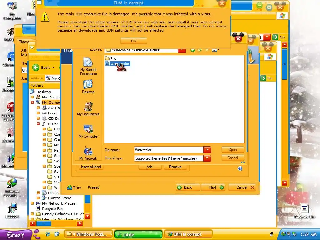Click the Remove button in nLite
The width and height of the screenshot is (320, 240).
[175, 167]
